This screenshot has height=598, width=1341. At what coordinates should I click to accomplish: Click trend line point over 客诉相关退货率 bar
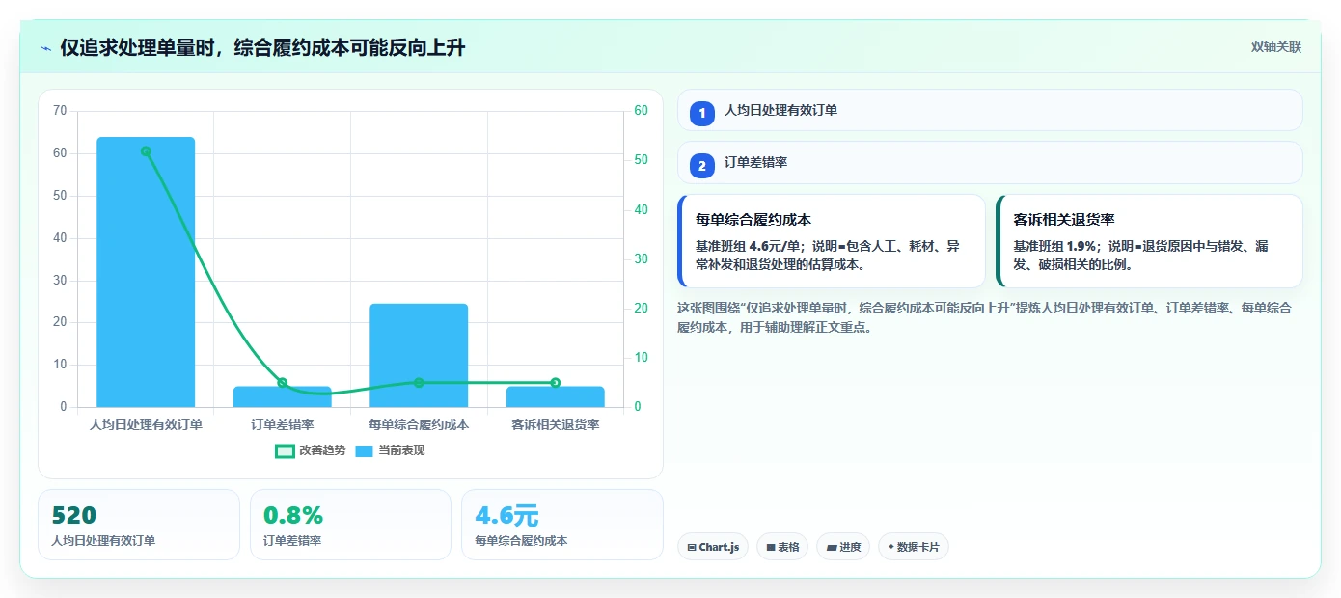[x=556, y=383]
